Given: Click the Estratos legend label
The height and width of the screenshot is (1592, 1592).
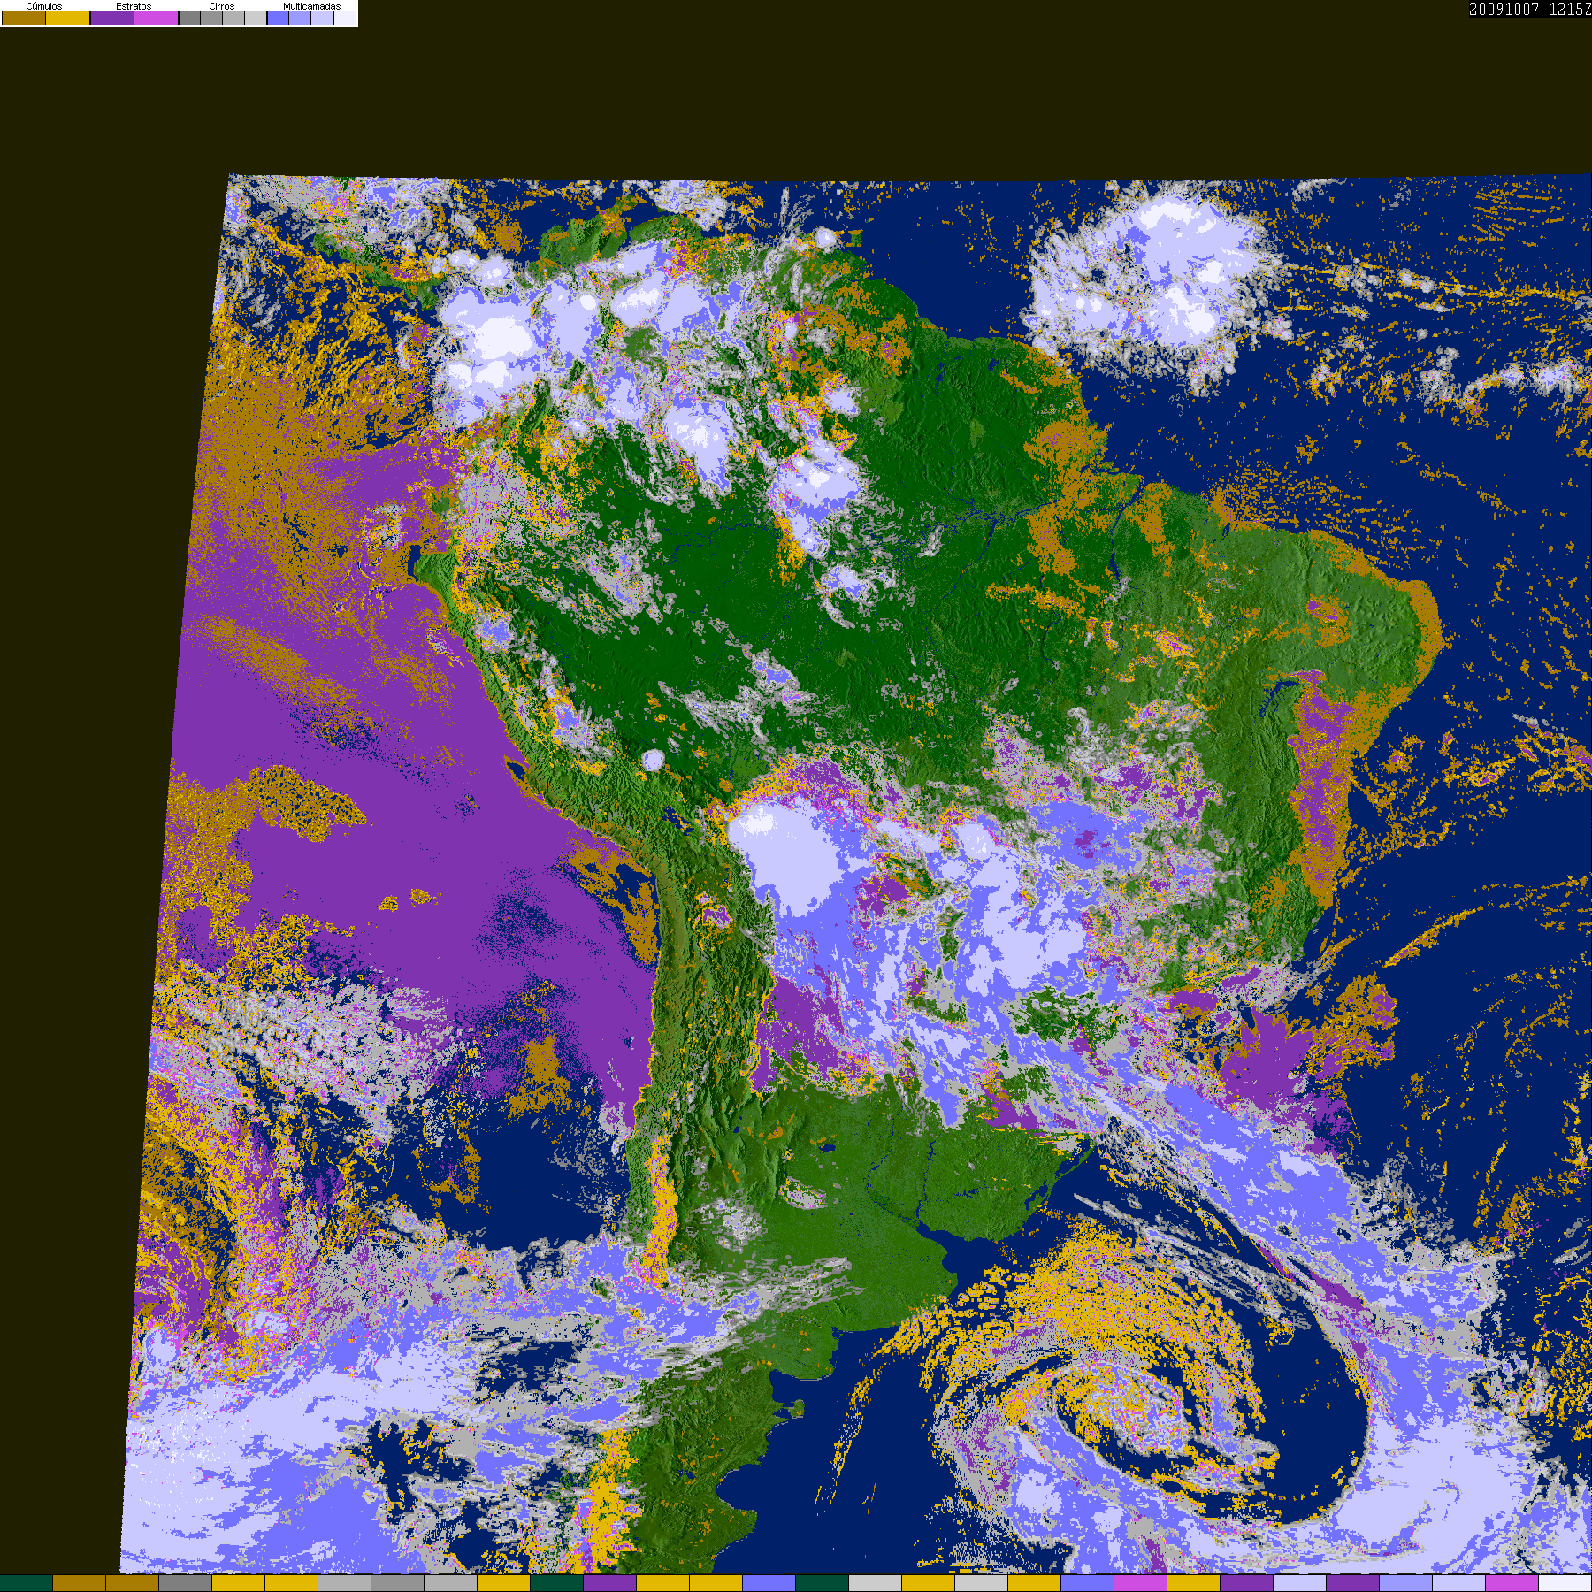Looking at the screenshot, I should [134, 6].
